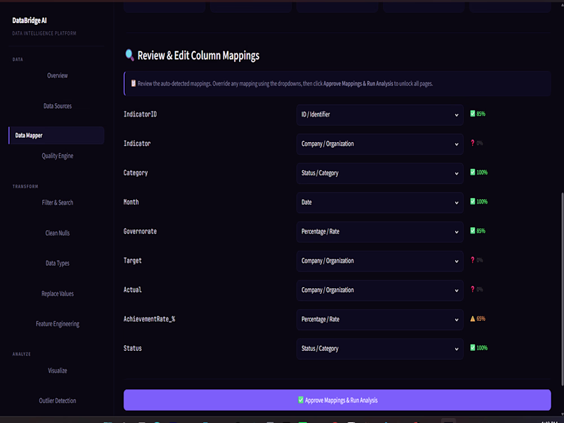Expand the Category column mapping dropdown
The image size is (564, 423).
point(380,173)
